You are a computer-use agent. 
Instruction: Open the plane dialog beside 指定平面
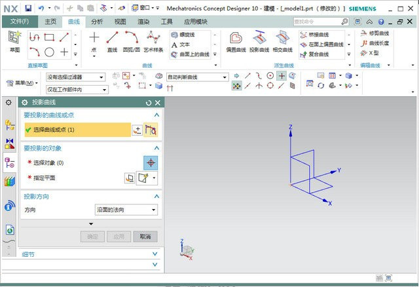click(x=130, y=178)
